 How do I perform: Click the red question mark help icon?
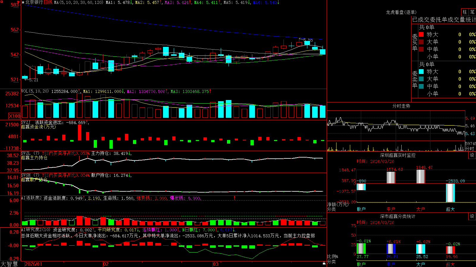18,2
